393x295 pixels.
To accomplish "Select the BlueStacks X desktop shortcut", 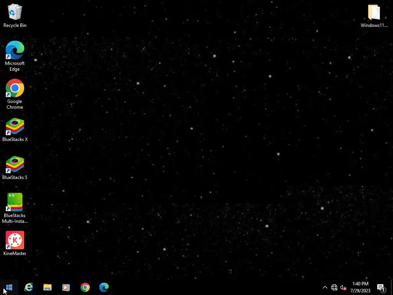I will pos(15,130).
